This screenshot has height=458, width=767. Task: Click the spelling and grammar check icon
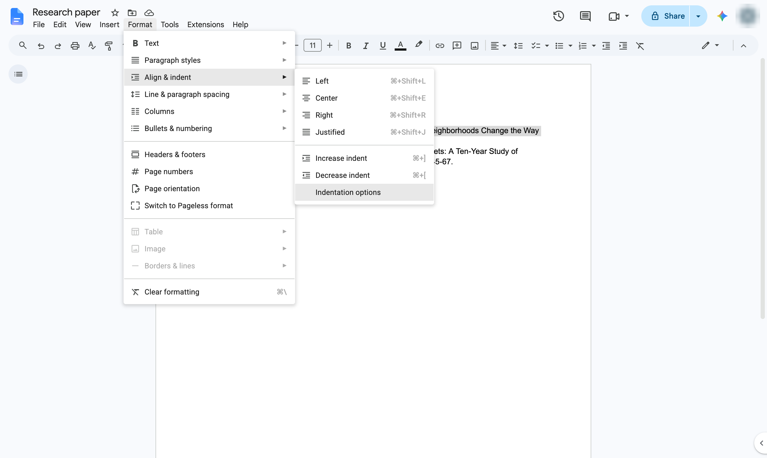click(x=92, y=46)
